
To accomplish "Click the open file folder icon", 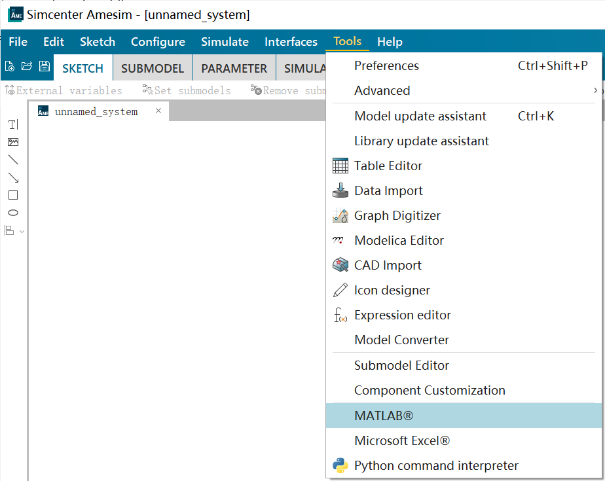I will (27, 66).
